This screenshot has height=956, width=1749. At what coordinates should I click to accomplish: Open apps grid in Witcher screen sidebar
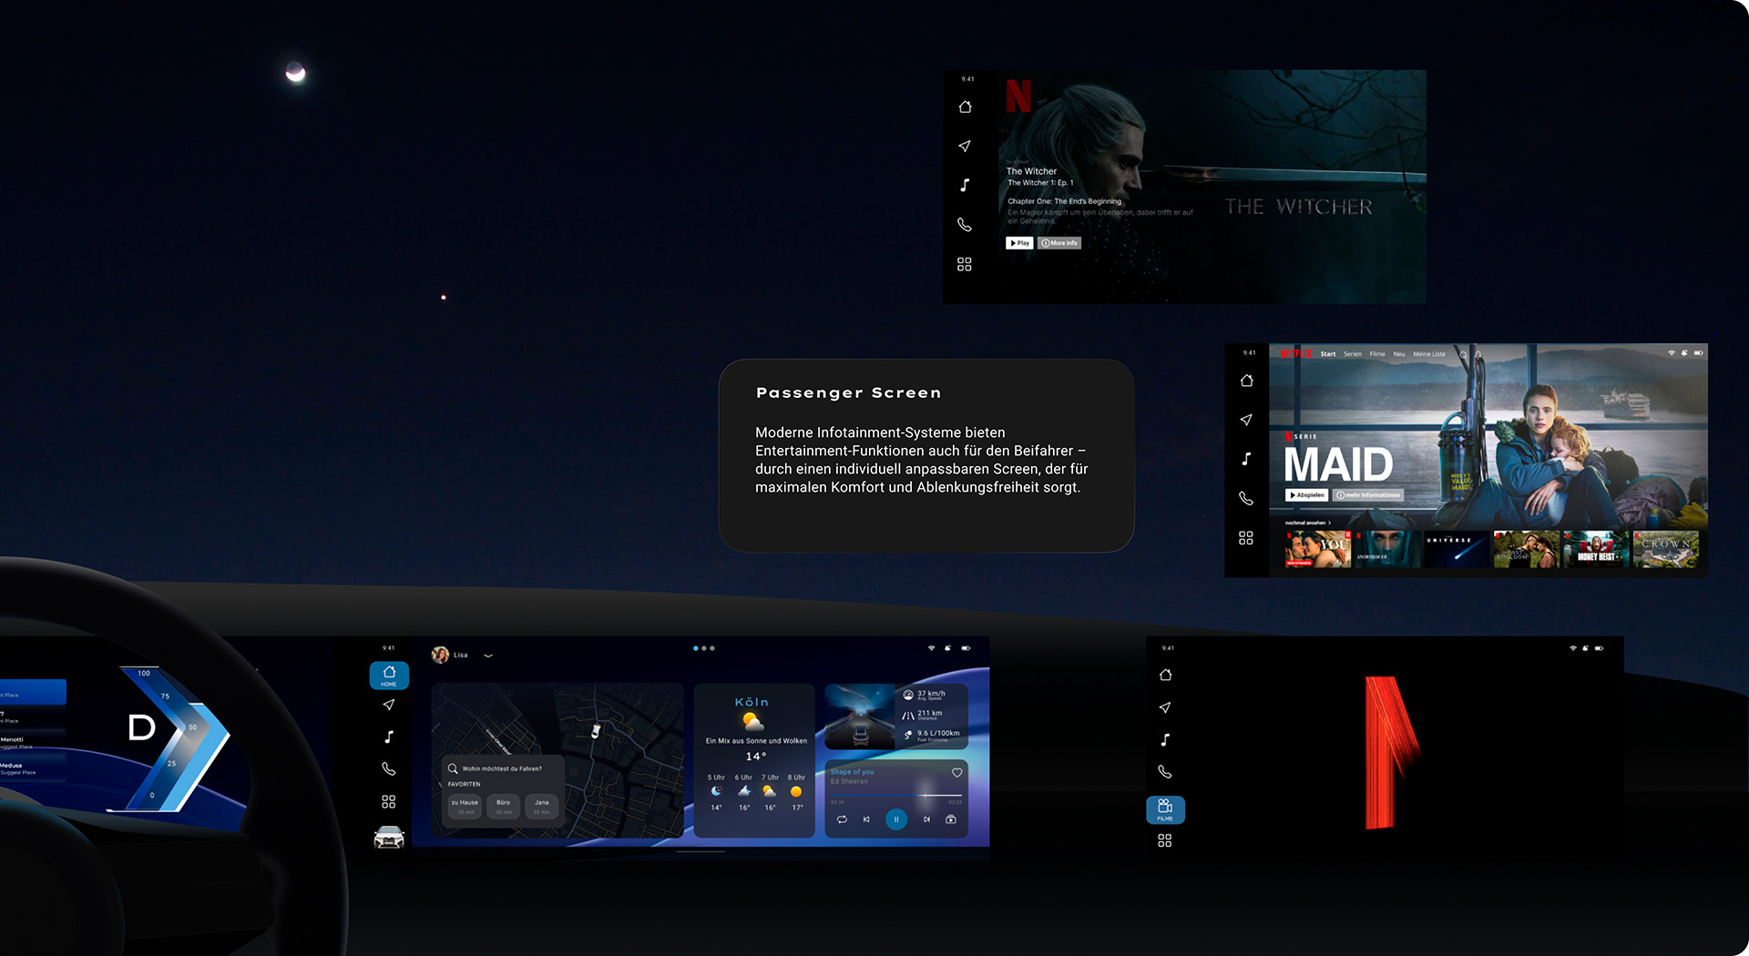(965, 264)
